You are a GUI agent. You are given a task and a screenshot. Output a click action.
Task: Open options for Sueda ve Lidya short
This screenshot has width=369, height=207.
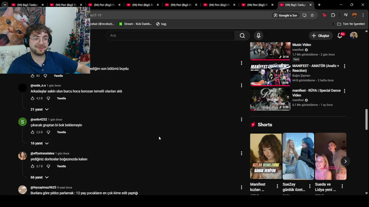tap(342, 186)
